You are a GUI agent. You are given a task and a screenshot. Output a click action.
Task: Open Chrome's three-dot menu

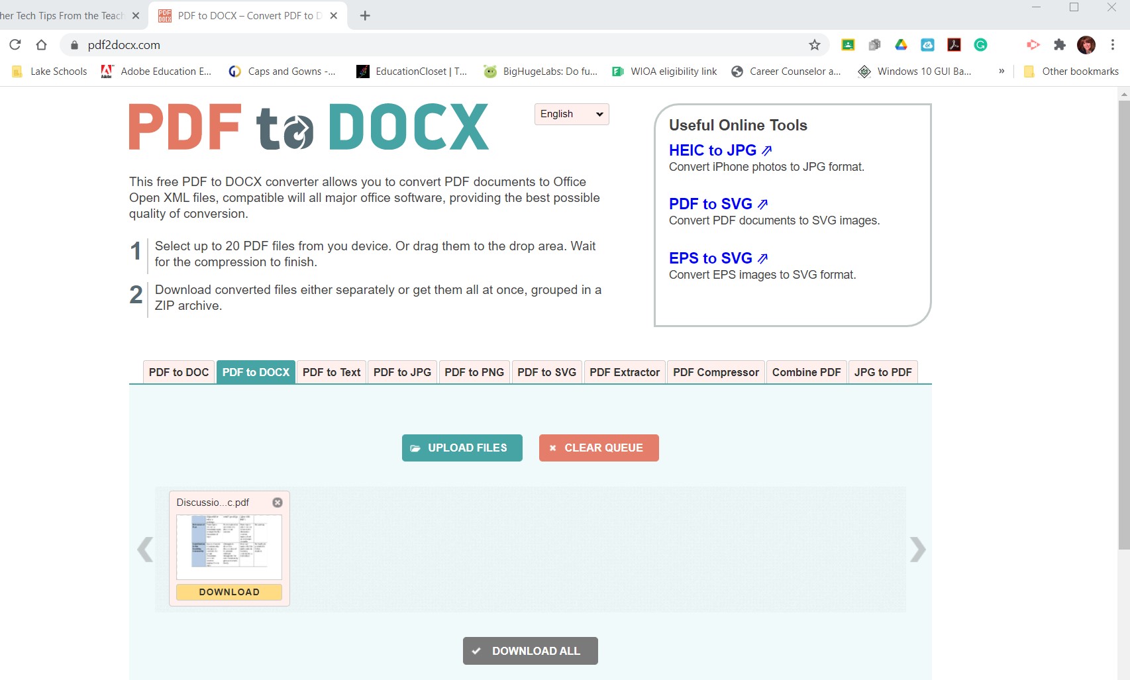coord(1113,44)
